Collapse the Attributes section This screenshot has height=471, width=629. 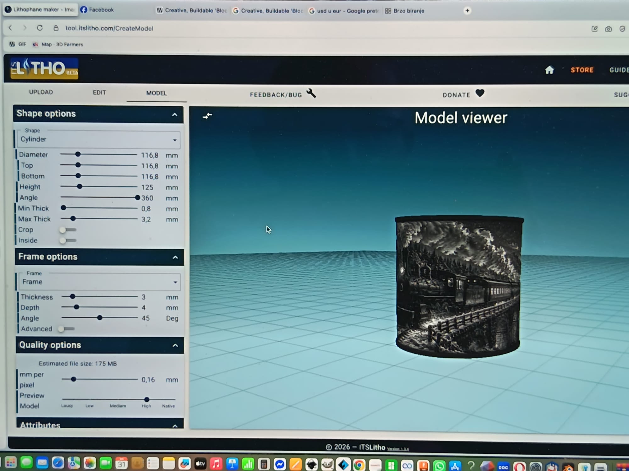click(175, 426)
